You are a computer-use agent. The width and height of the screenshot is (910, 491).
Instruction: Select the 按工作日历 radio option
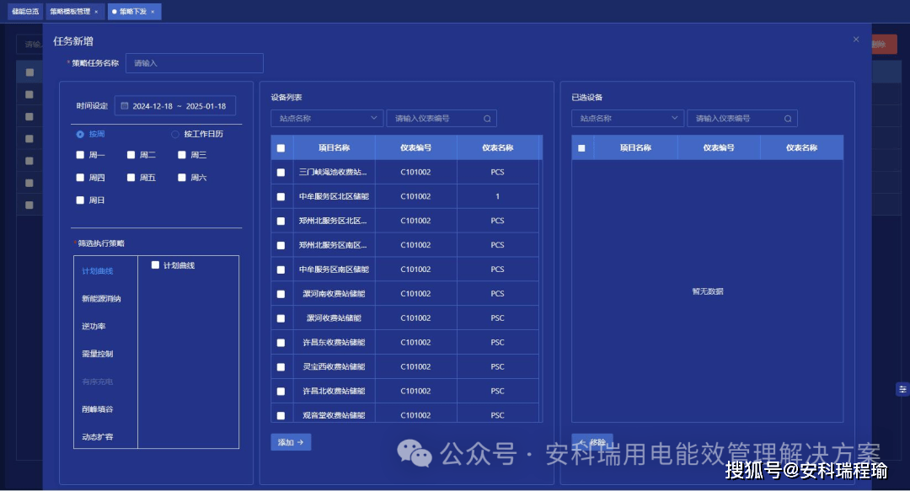click(x=174, y=134)
